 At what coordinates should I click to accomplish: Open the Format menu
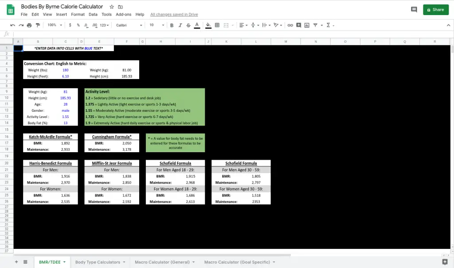coord(78,15)
